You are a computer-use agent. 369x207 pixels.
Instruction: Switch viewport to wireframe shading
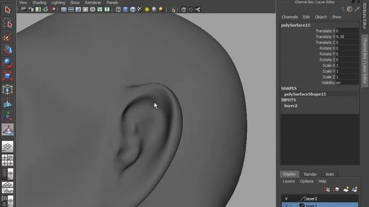tap(118, 9)
